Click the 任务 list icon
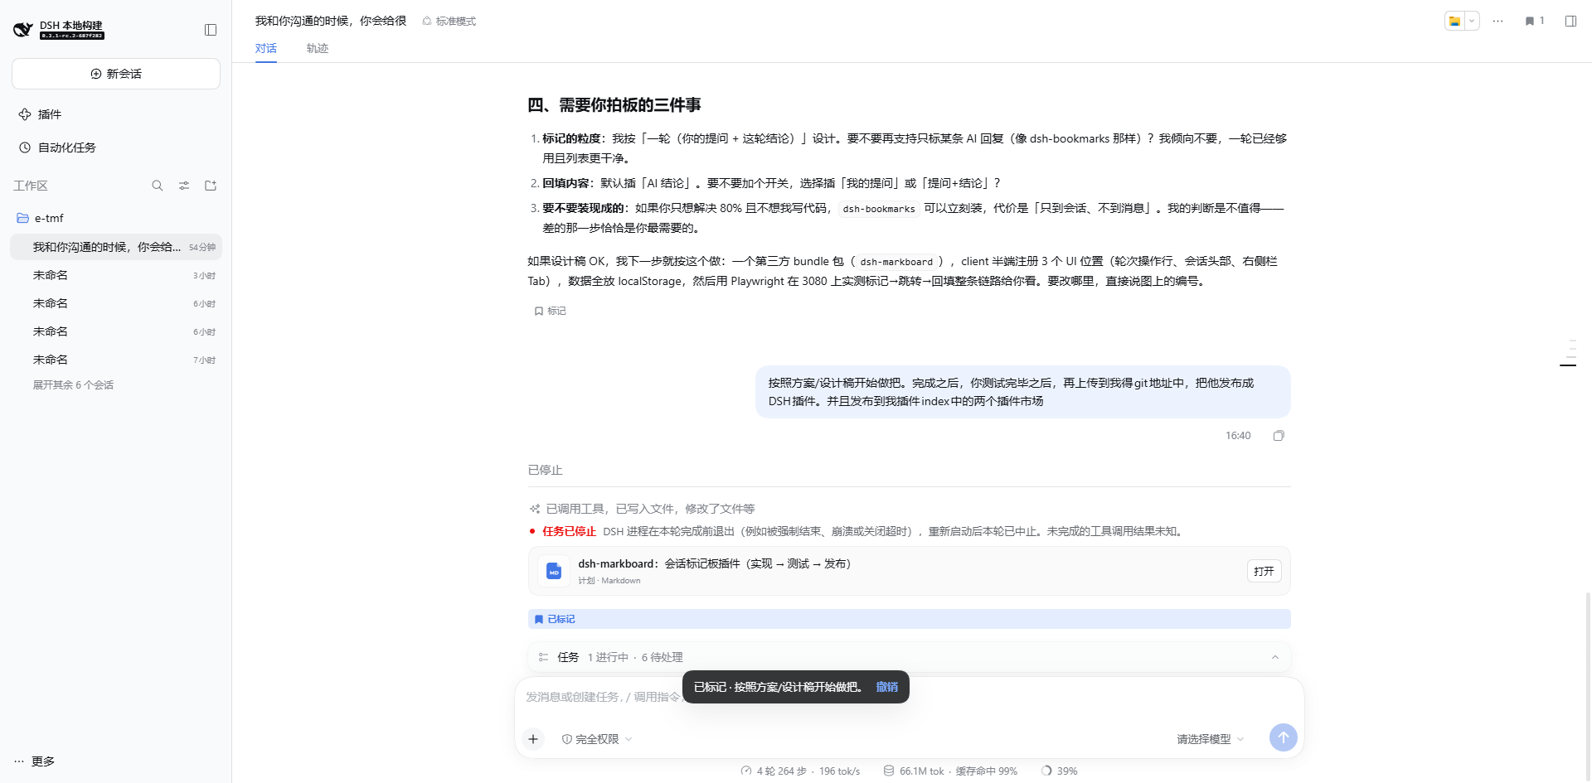Viewport: 1592px width, 783px height. click(543, 657)
